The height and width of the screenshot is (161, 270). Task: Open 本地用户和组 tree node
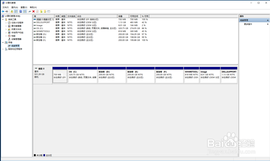click(17, 33)
